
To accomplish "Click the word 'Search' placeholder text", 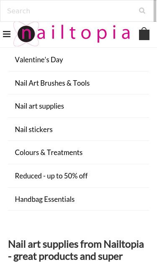I will pos(19,11).
